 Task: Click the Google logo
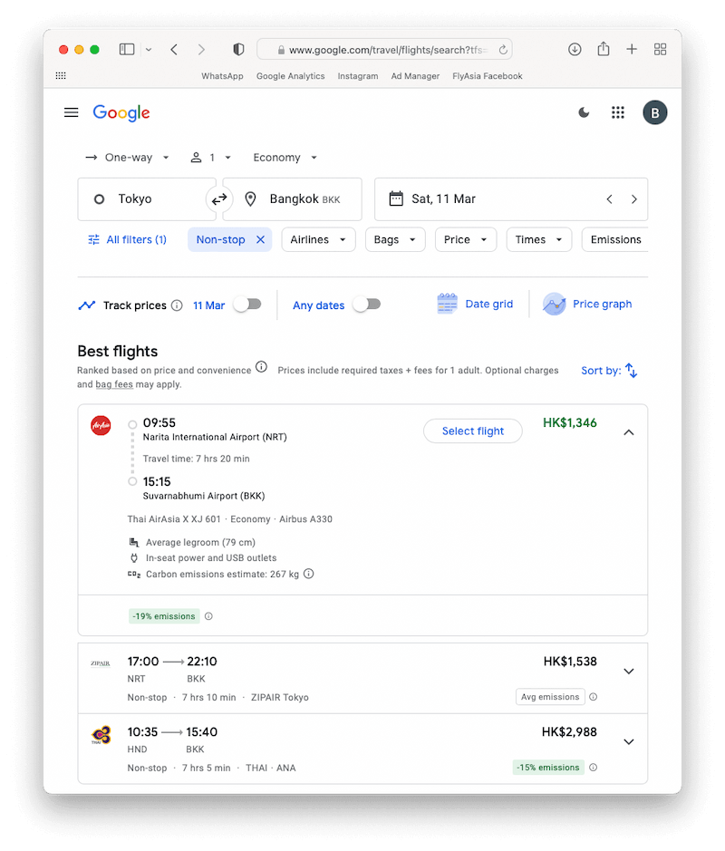(121, 113)
